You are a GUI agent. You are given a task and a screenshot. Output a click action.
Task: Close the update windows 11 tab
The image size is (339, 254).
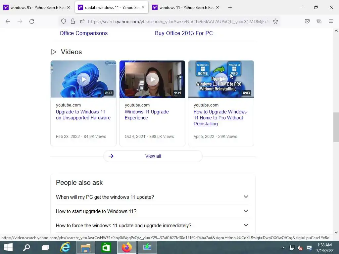143,7
